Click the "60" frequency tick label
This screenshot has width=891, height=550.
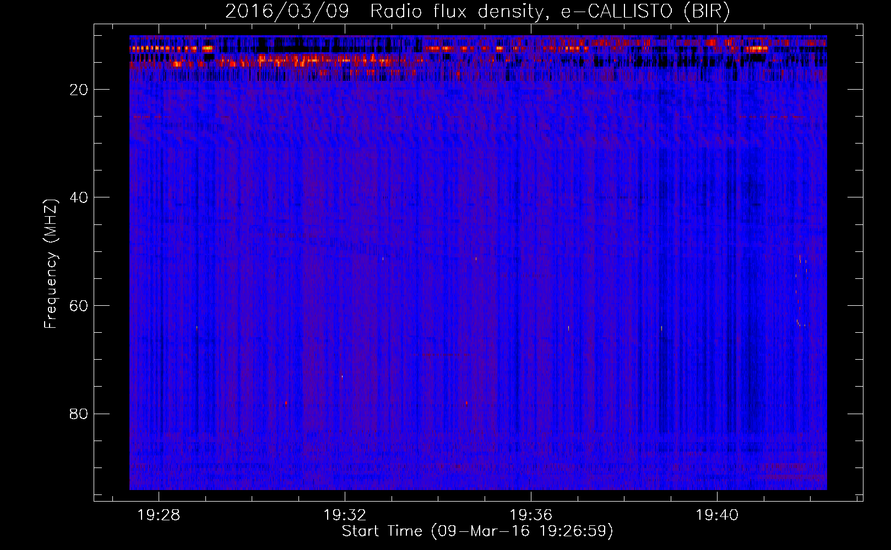[x=79, y=306]
